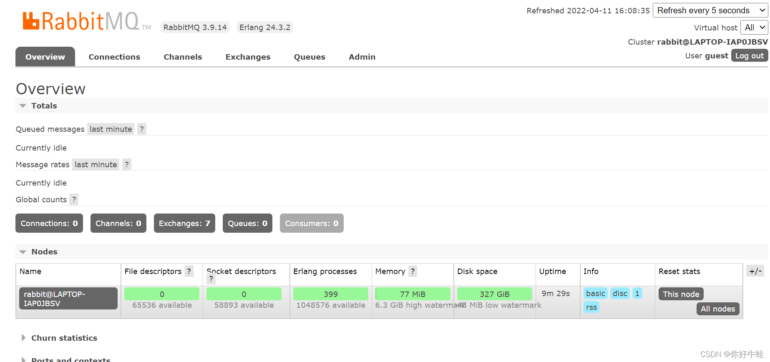770x362 pixels.
Task: Open help for Memory column
Action: point(413,271)
